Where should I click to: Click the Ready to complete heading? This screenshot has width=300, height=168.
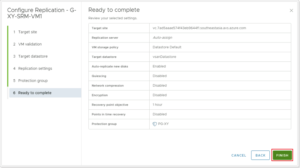point(114,10)
